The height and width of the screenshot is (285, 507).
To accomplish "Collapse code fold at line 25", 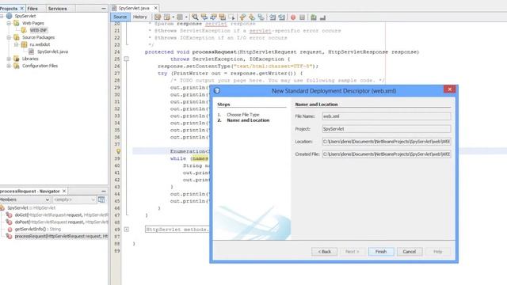I will pos(127,59).
